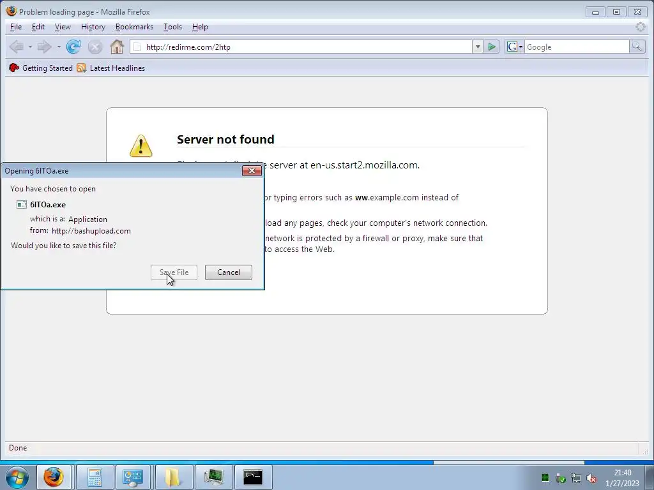
Task: Click the http://bashupload.com source text
Action: [x=91, y=230]
